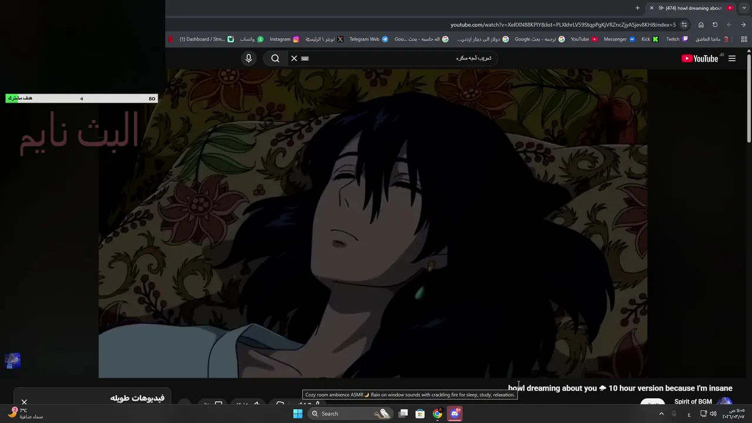The width and height of the screenshot is (752, 423).
Task: Click the video player to pause playback
Action: [x=373, y=223]
